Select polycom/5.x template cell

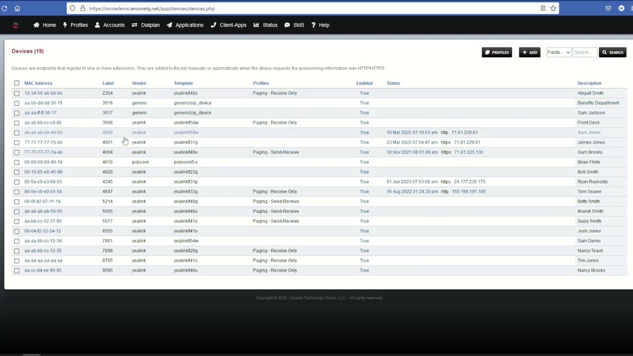tap(185, 162)
